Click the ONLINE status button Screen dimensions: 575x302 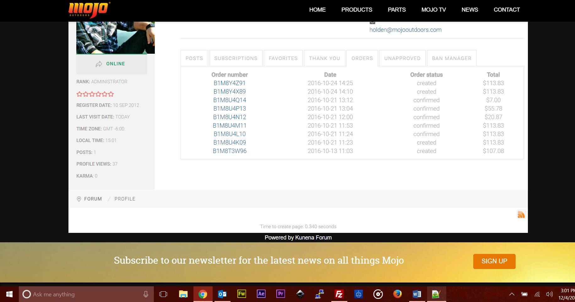pos(111,64)
